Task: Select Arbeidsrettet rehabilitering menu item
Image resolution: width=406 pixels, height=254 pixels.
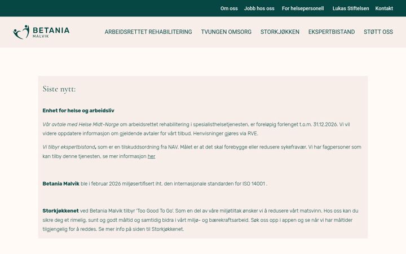Action: (148, 32)
